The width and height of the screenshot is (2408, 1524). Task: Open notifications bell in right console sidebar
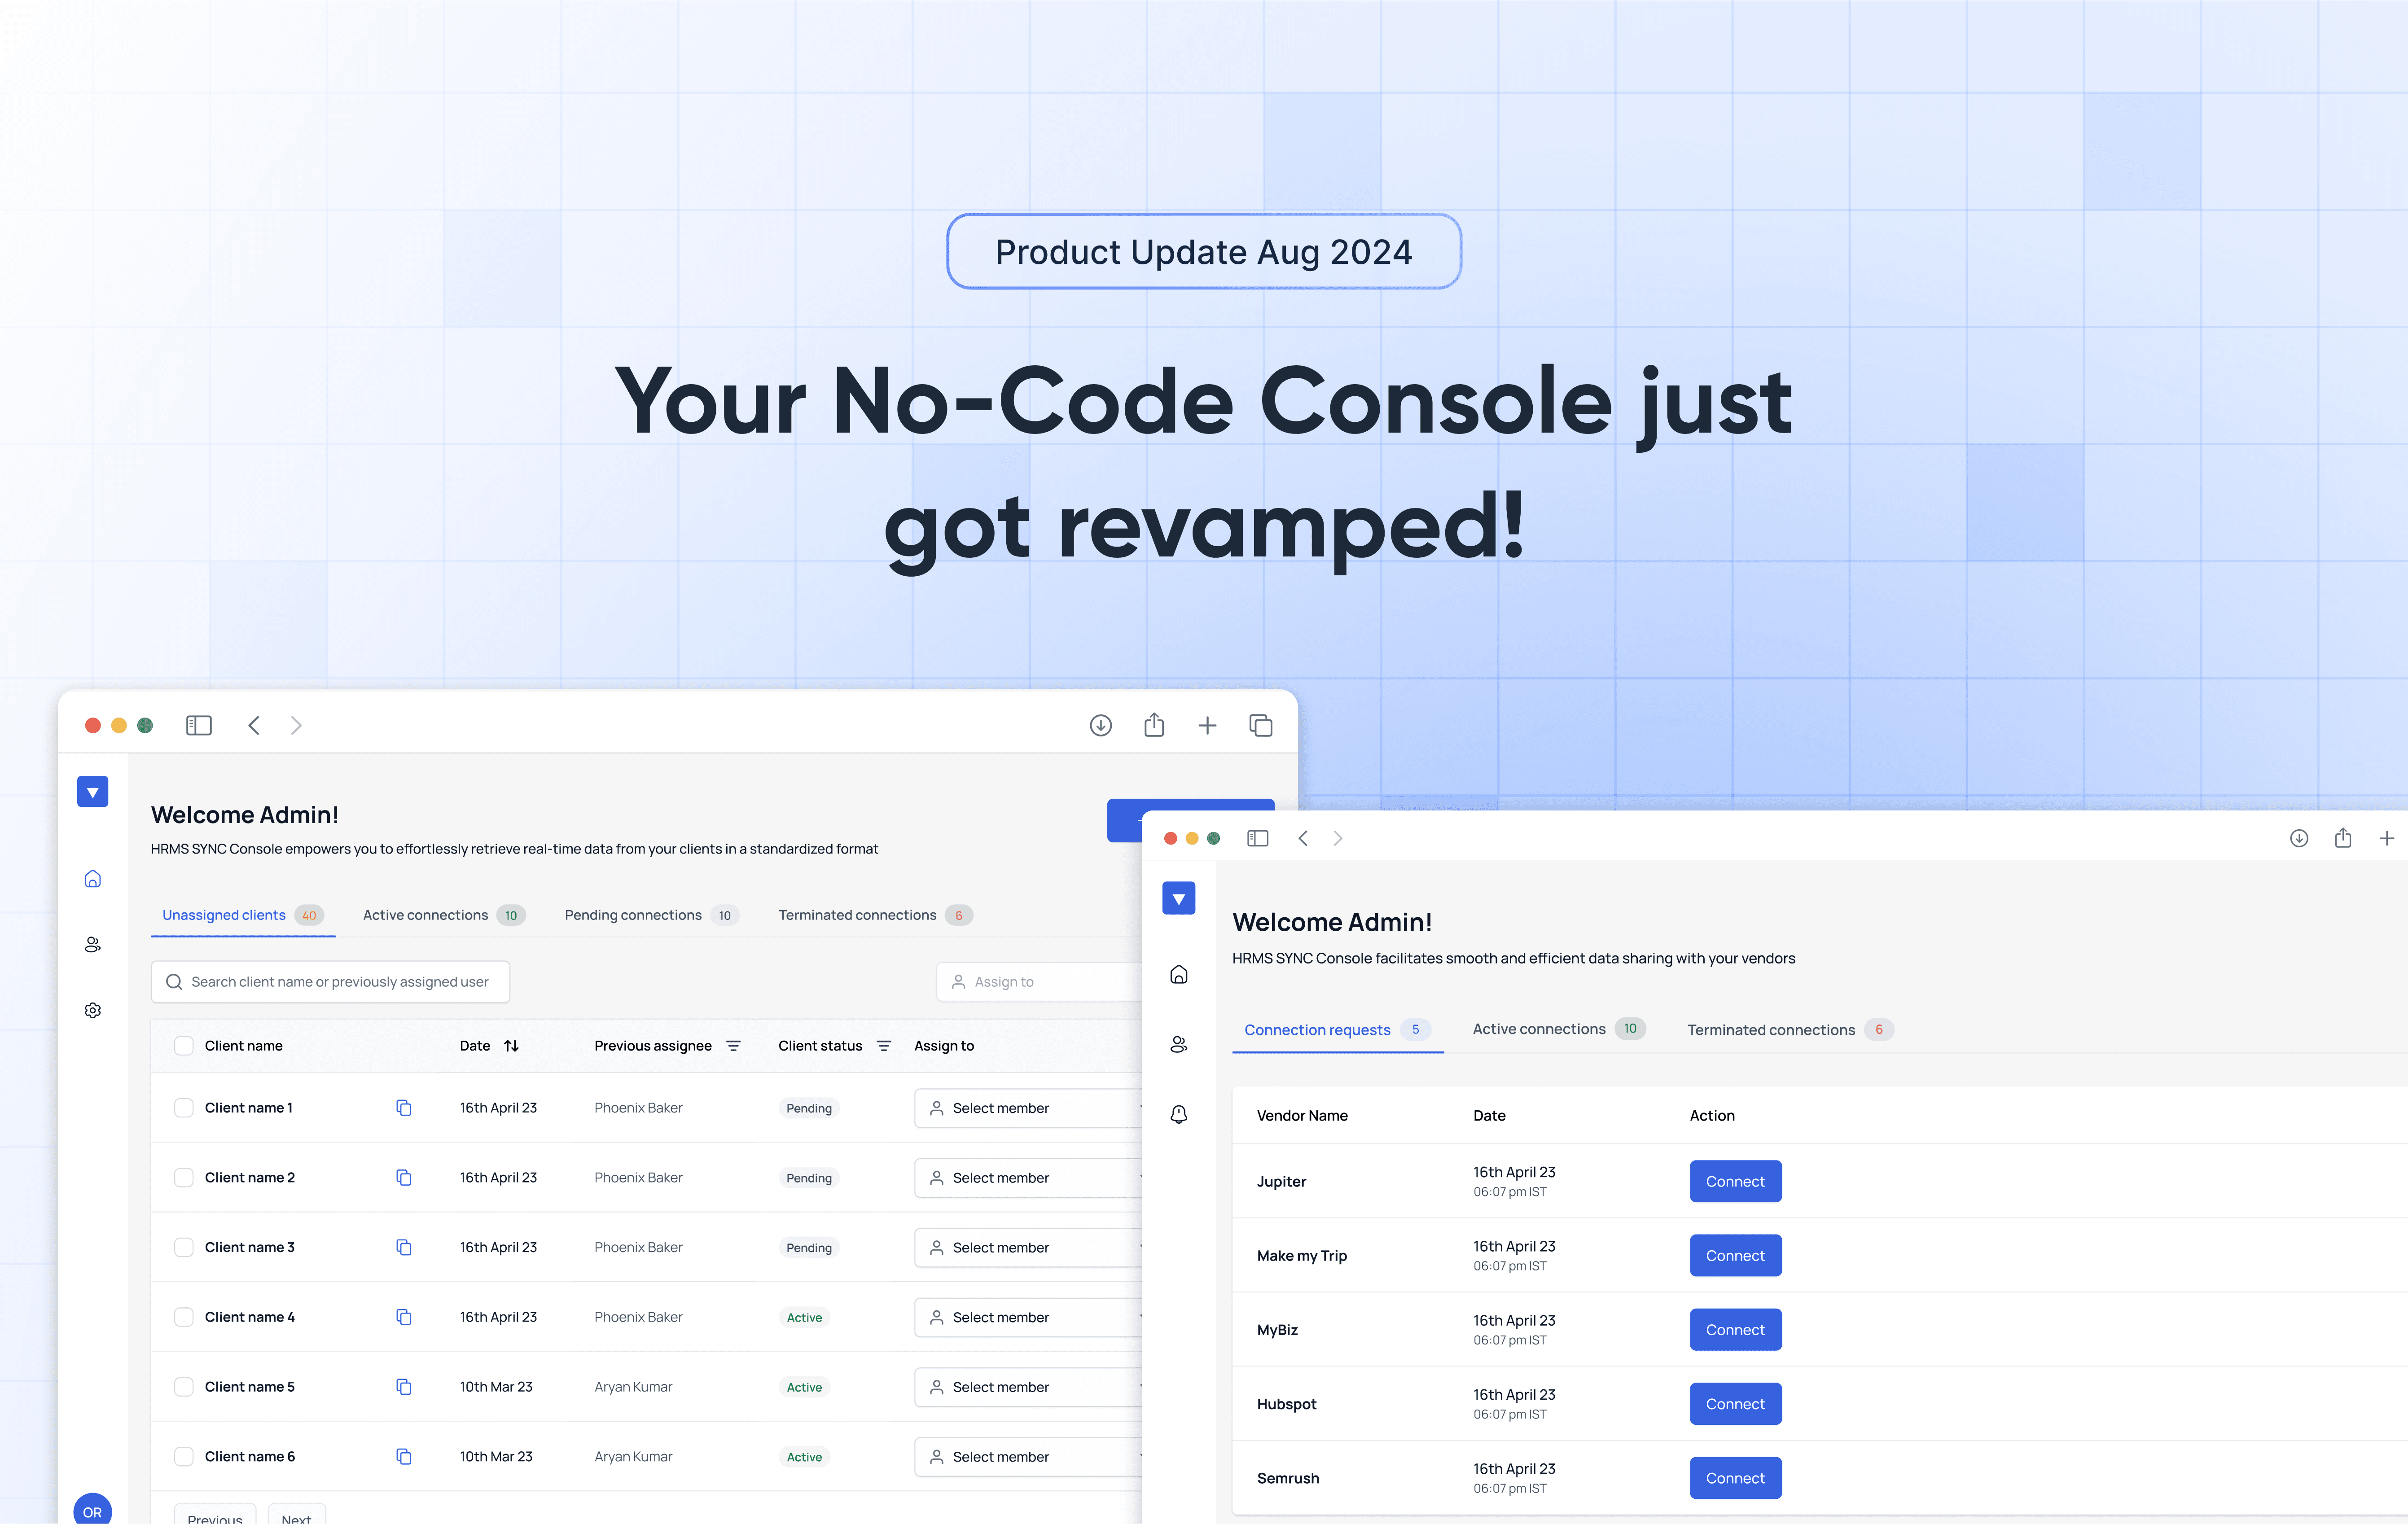[1179, 1114]
